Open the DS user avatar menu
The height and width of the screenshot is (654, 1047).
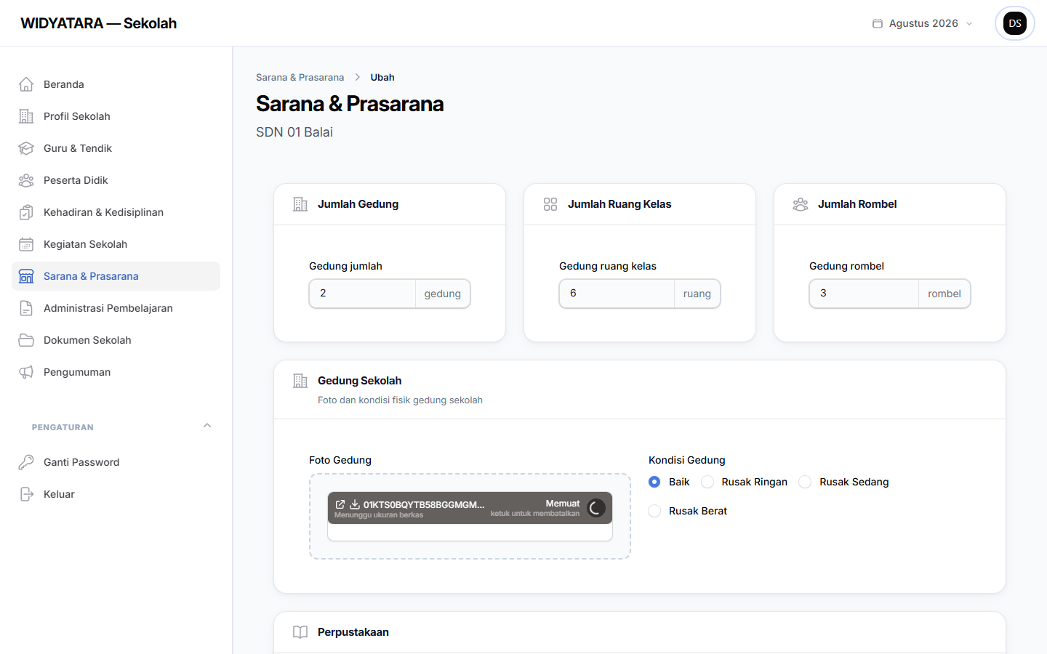click(1015, 23)
